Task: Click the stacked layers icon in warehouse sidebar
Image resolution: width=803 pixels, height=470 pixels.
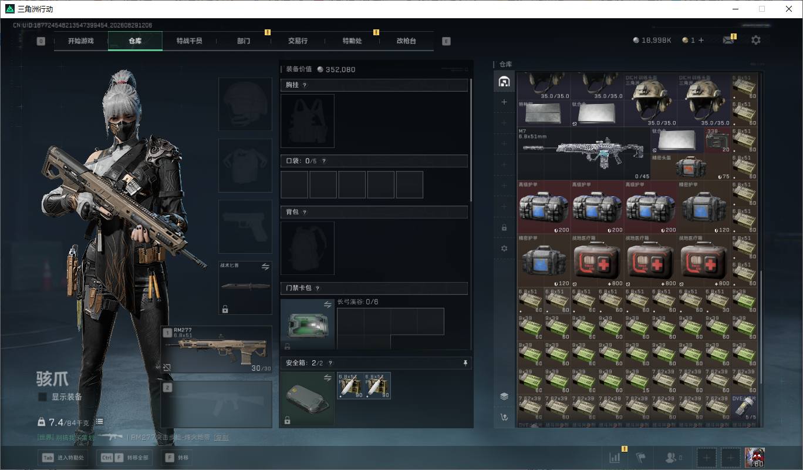Action: pos(504,396)
